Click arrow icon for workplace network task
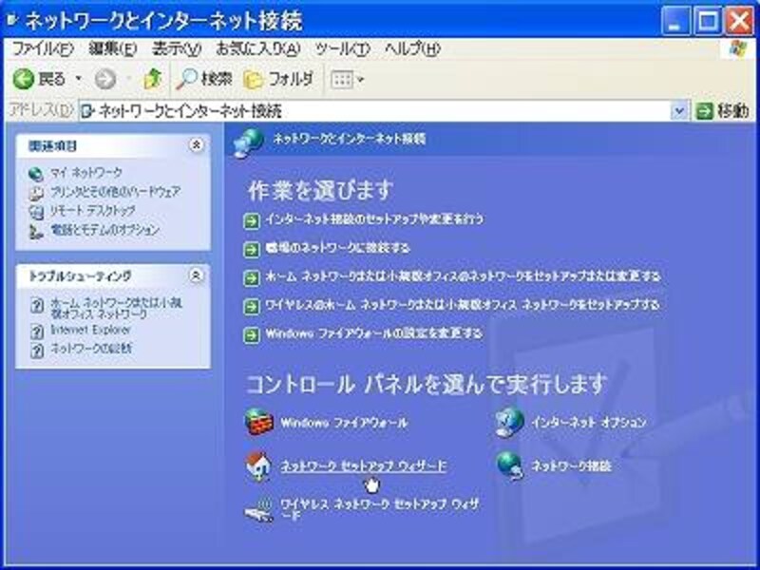This screenshot has width=760, height=570. (251, 250)
